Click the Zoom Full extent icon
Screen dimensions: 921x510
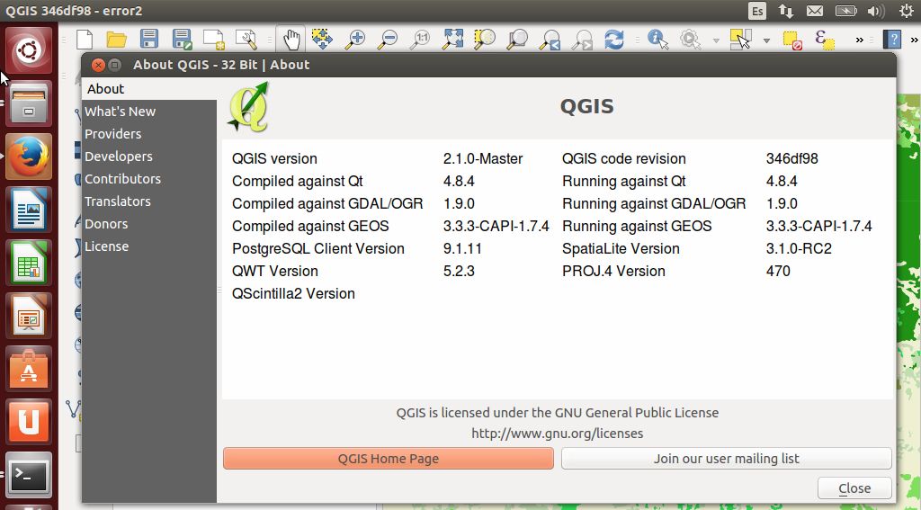pos(452,39)
